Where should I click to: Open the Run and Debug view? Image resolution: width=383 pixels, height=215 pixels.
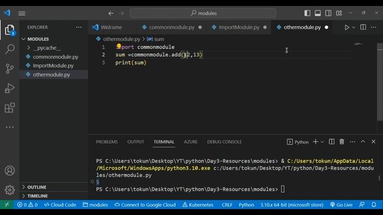pos(10,88)
